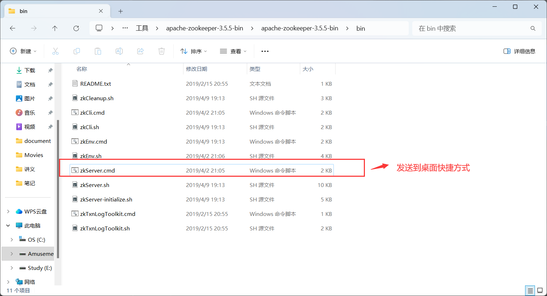Image resolution: width=547 pixels, height=296 pixels.
Task: Click the zkEnv.cmd file icon
Action: point(75,141)
